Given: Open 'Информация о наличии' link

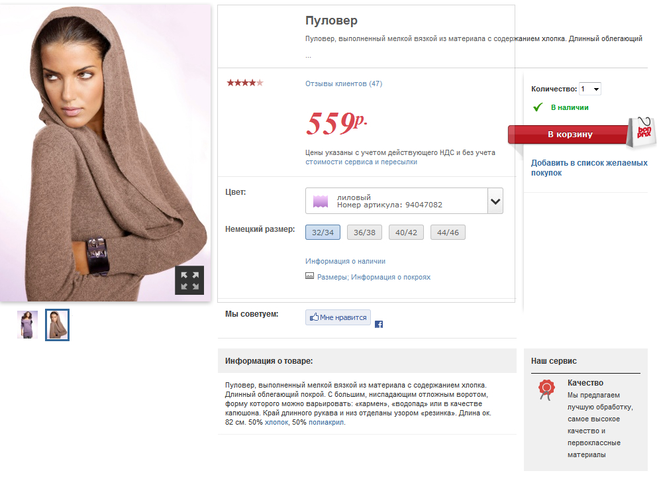Looking at the screenshot, I should (345, 261).
